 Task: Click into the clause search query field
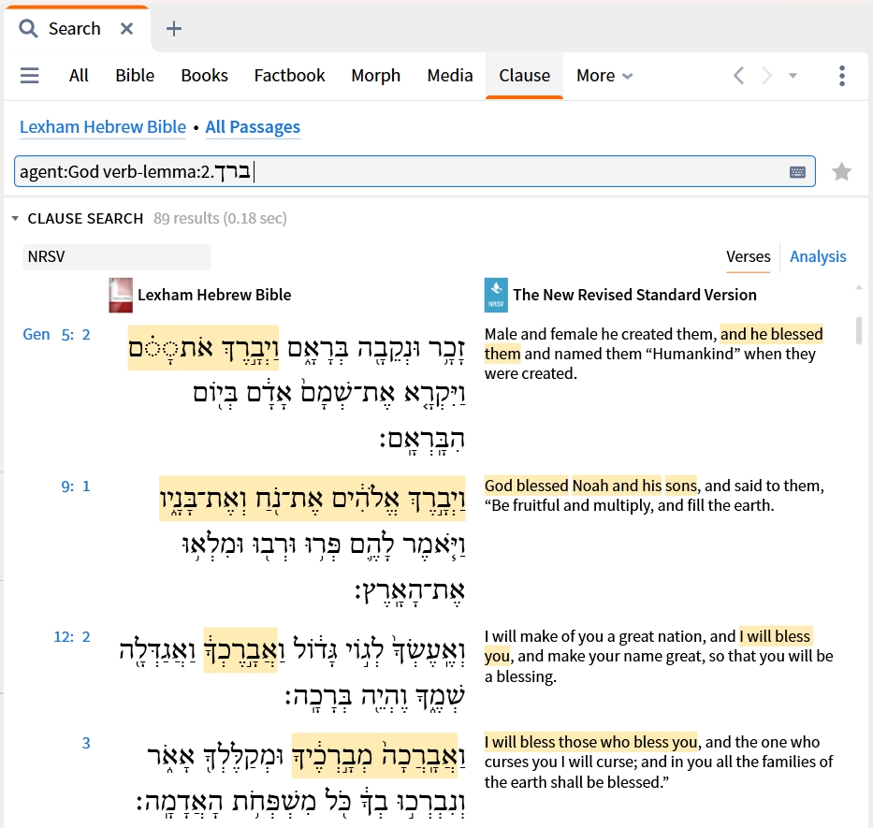(415, 171)
